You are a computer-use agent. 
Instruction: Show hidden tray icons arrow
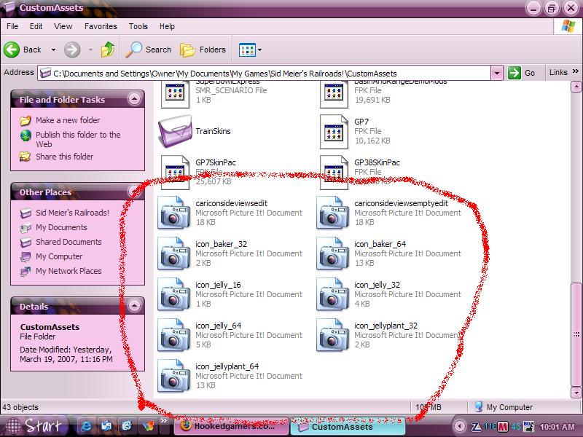pyautogui.click(x=459, y=426)
